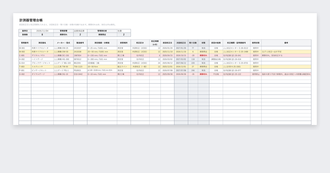Select storage location cell 第2工場
330x173 pixels.
(x=124, y=74)
